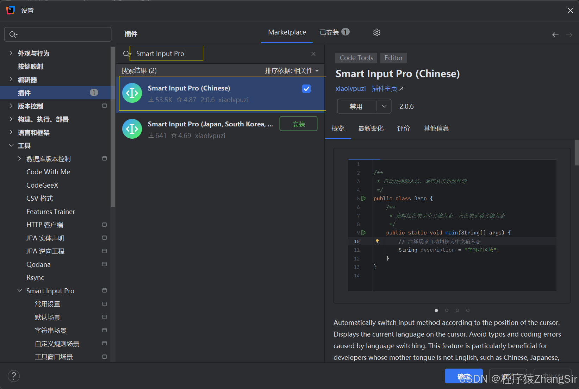This screenshot has height=389, width=579.
Task: Click the project-level icon beside 常用设置
Action: click(x=104, y=304)
